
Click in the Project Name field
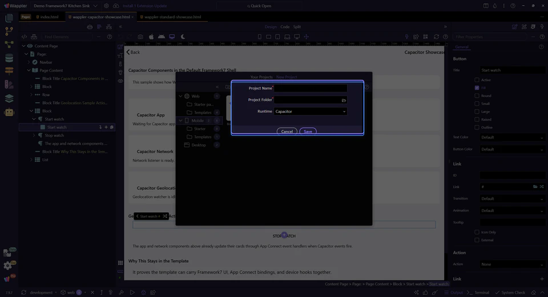(x=311, y=88)
